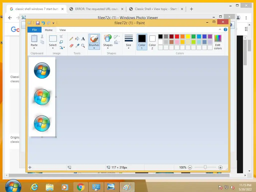Click the Copy icon in Clipboard group
This screenshot has height=192, width=256.
(x=42, y=42)
